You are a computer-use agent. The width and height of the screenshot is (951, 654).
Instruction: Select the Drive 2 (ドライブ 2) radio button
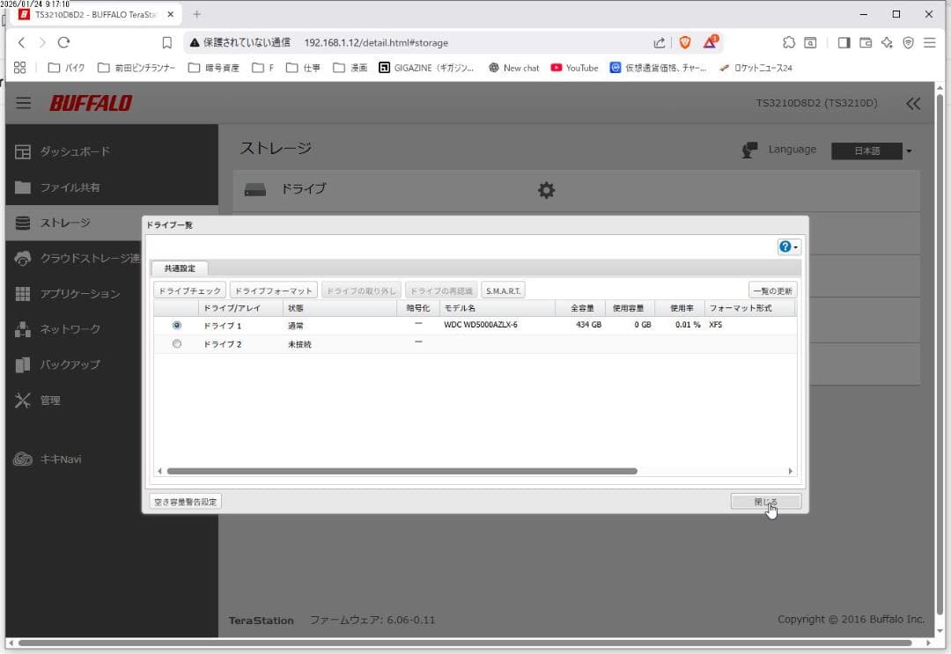click(x=176, y=343)
